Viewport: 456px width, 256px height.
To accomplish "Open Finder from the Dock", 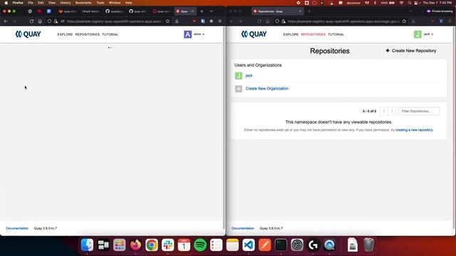I will tap(87, 245).
